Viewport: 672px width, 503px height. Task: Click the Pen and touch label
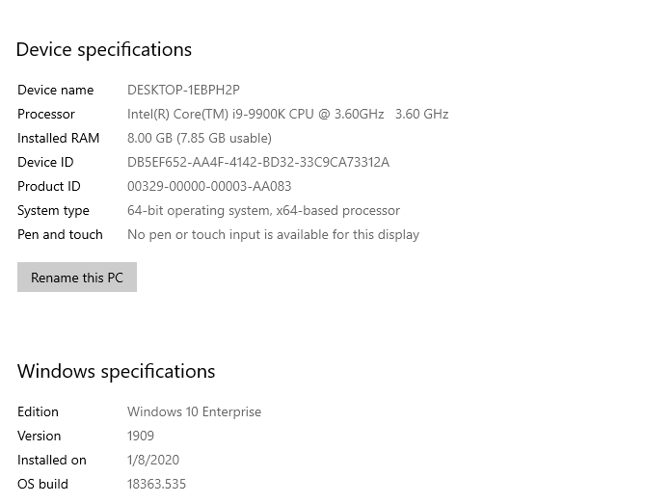(x=60, y=235)
